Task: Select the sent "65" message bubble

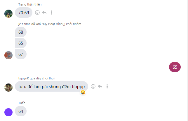Action: tap(175, 67)
